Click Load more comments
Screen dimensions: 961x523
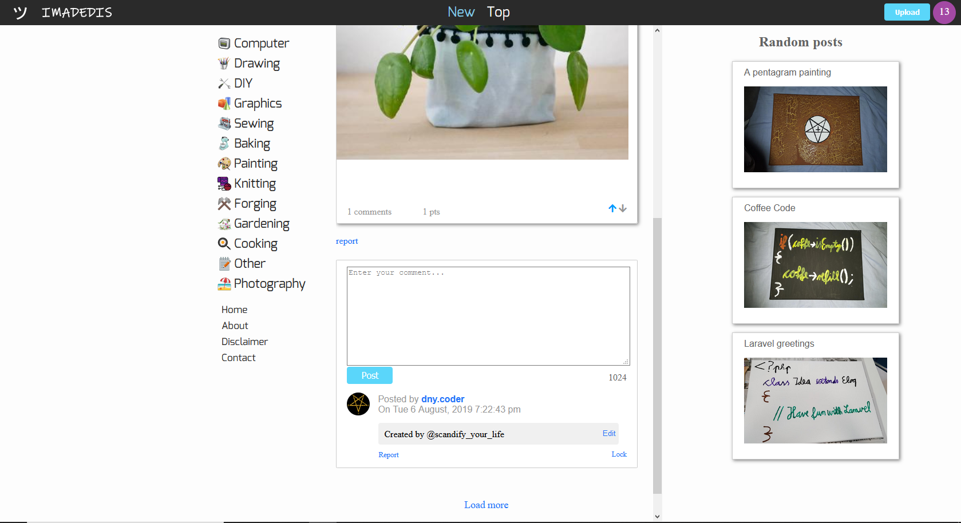click(x=487, y=505)
